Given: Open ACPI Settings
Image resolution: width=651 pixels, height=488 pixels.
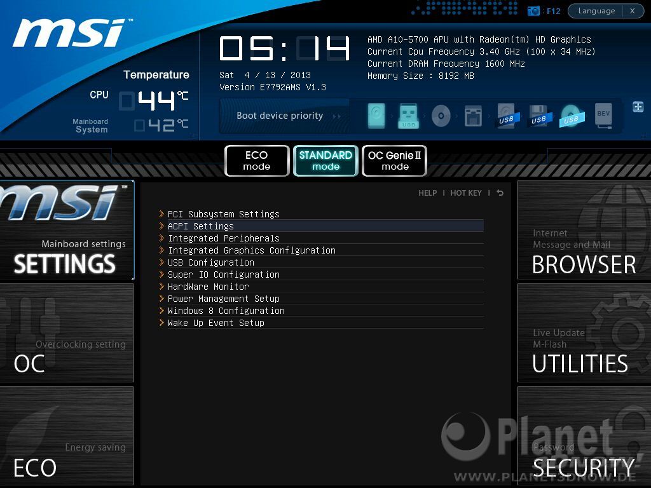Looking at the screenshot, I should coord(321,226).
